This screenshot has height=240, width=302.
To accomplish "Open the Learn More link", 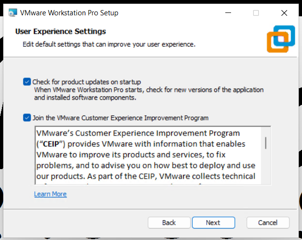I will (50, 194).
